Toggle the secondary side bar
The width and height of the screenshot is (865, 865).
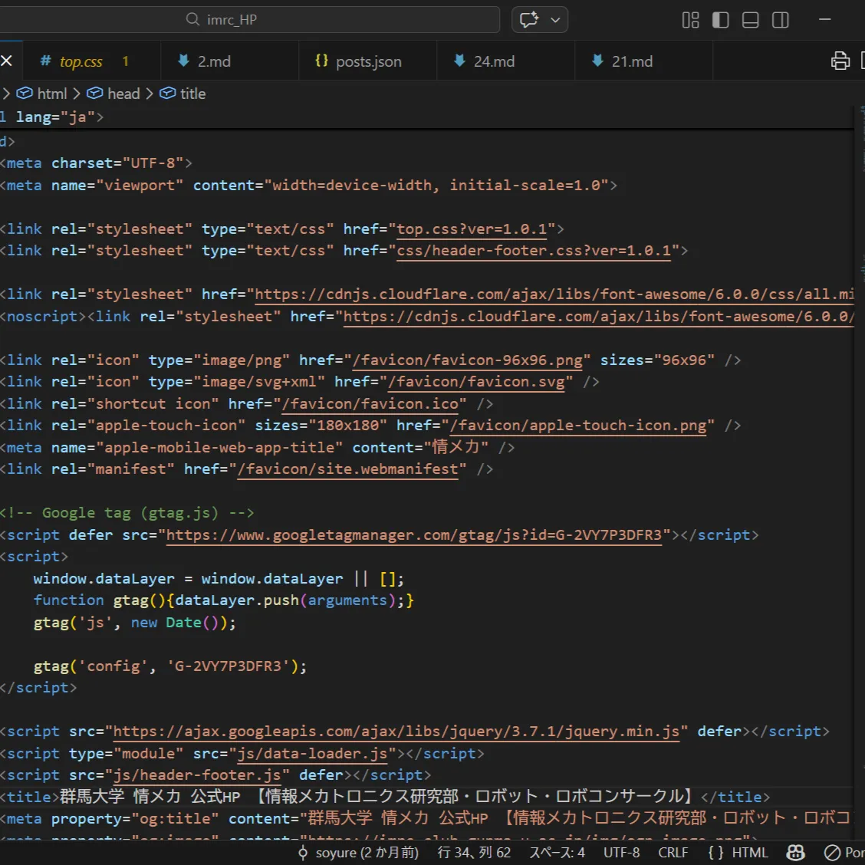(781, 20)
